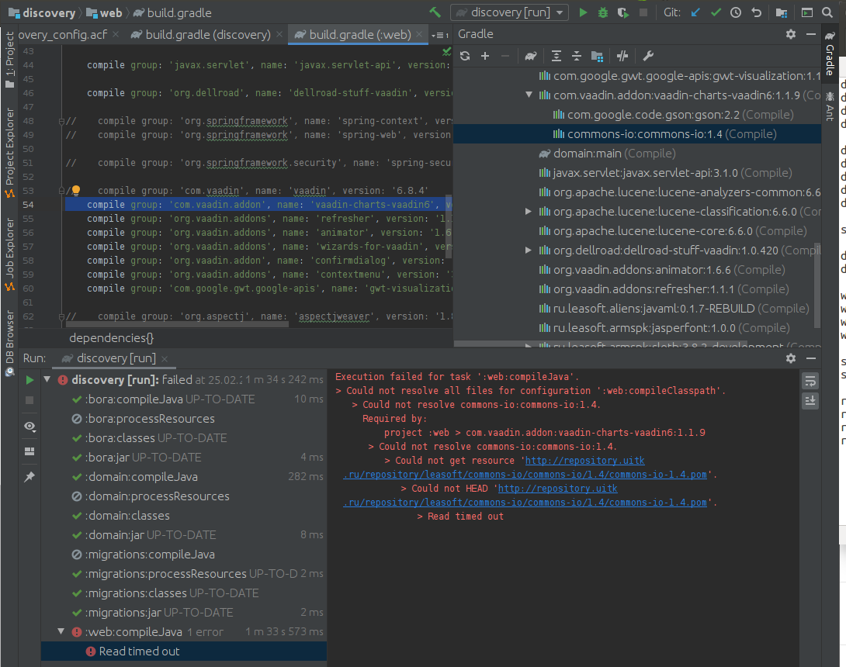Screen dimensions: 846x667
Task: Select domain:main (Compile) in Gradle tree
Action: pos(637,154)
